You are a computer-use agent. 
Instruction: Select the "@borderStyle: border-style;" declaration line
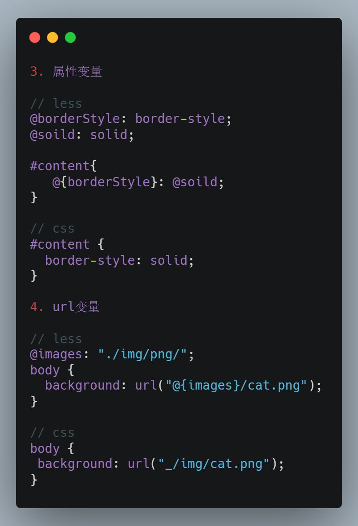point(131,119)
